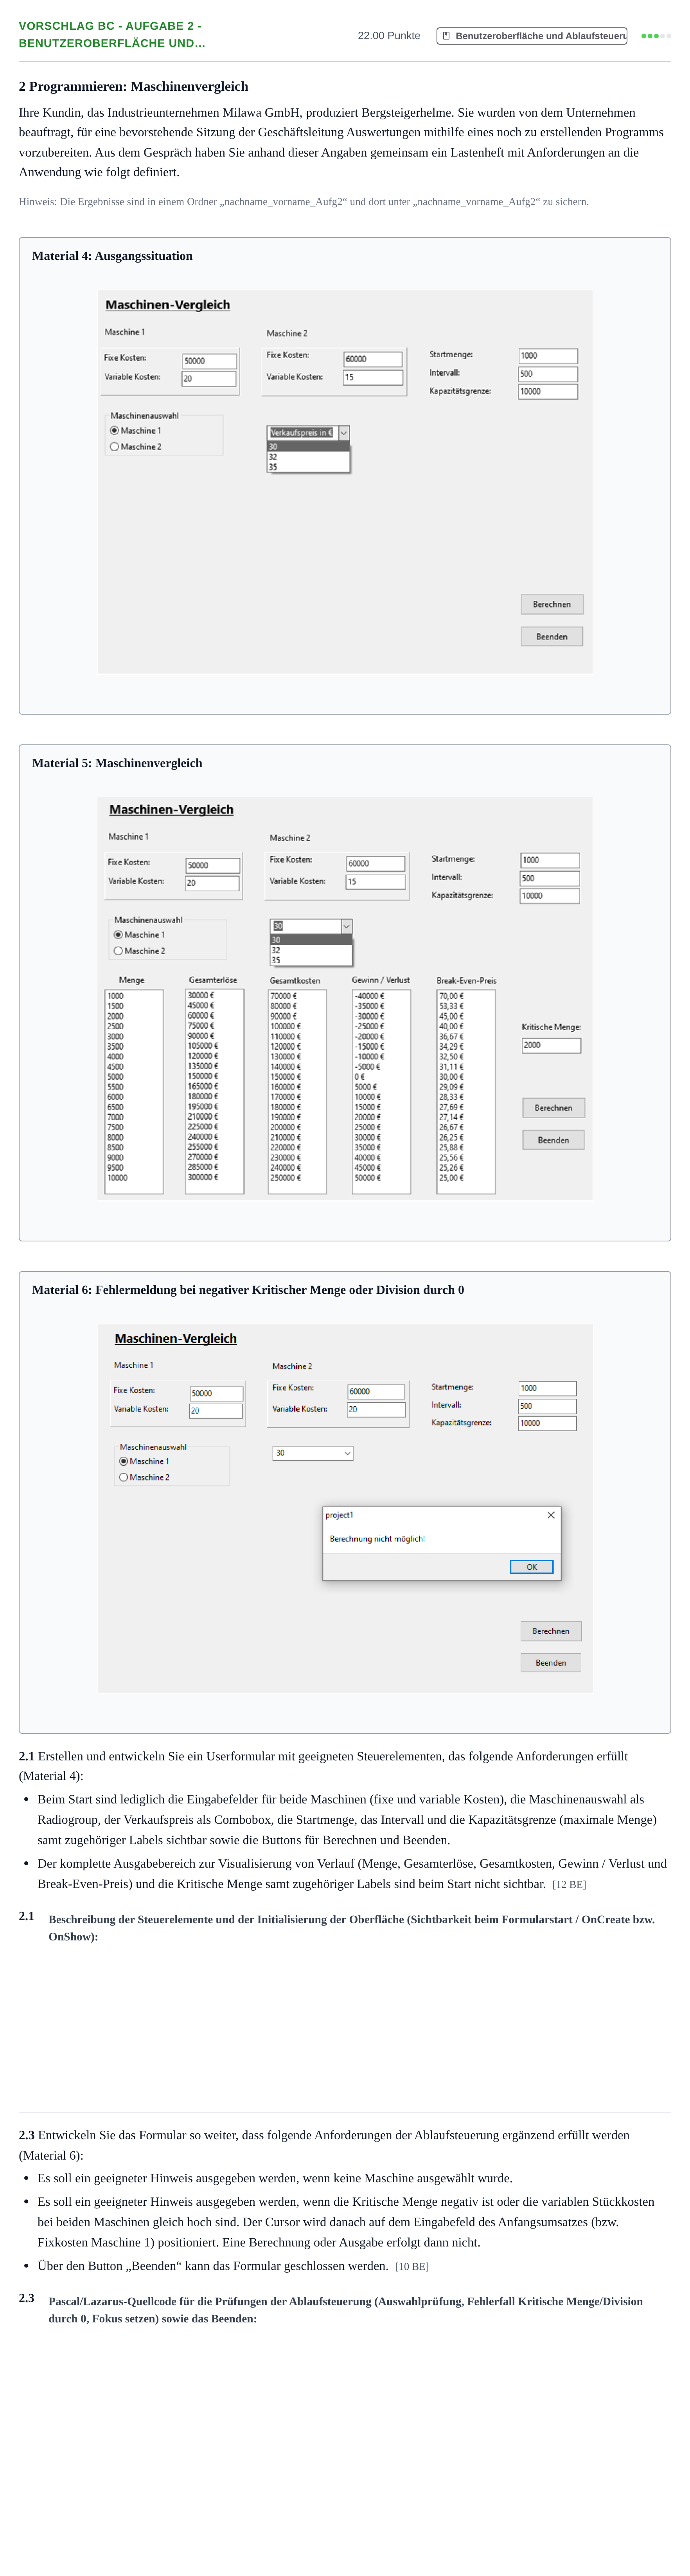Click the green difficulty dots indicator
The width and height of the screenshot is (690, 2576).
[x=656, y=36]
